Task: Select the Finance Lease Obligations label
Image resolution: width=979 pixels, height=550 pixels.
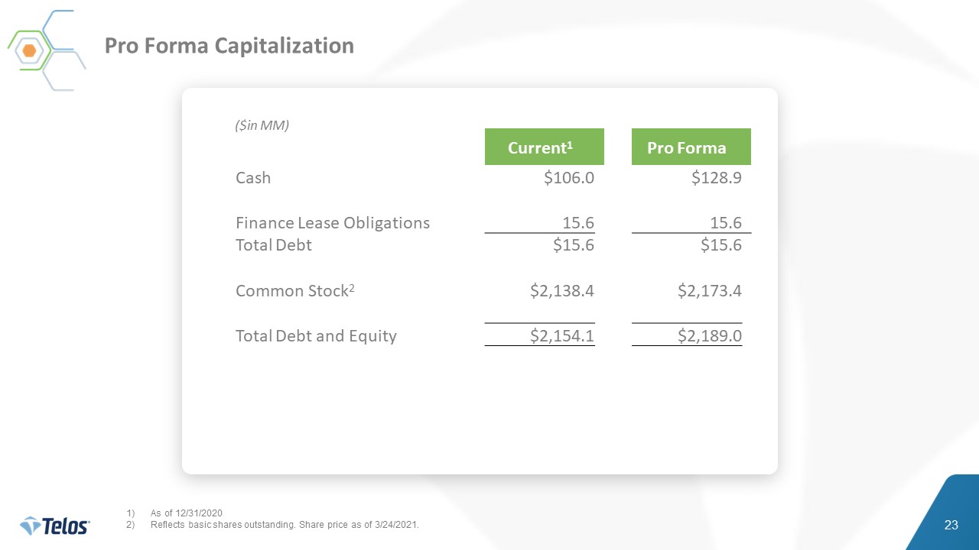Action: pyautogui.click(x=333, y=223)
